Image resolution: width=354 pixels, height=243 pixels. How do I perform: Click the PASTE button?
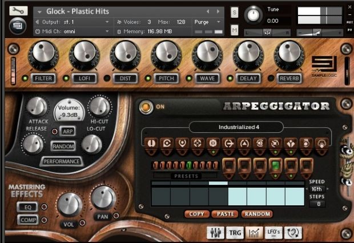pyautogui.click(x=225, y=214)
